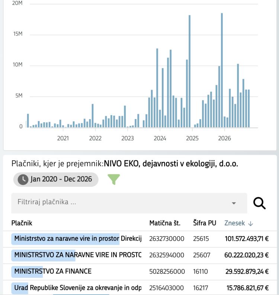The image size is (279, 295).
Task: Click registration number 2632594000
Action: tap(167, 255)
